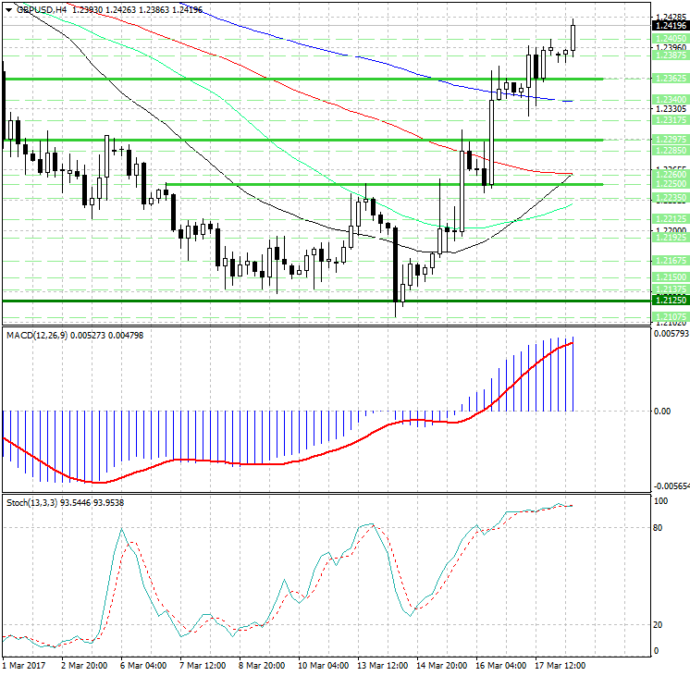The height and width of the screenshot is (676, 690).
Task: Select the highlighted 1.21250 price label
Action: [669, 301]
